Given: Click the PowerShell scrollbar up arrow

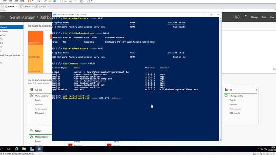Looking at the screenshot, I should point(220,18).
